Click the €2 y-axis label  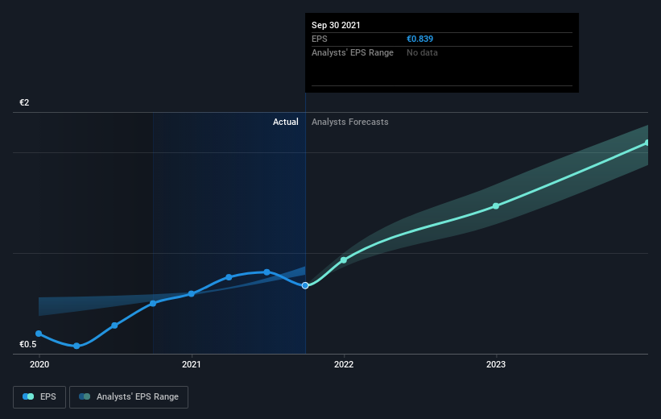[24, 102]
